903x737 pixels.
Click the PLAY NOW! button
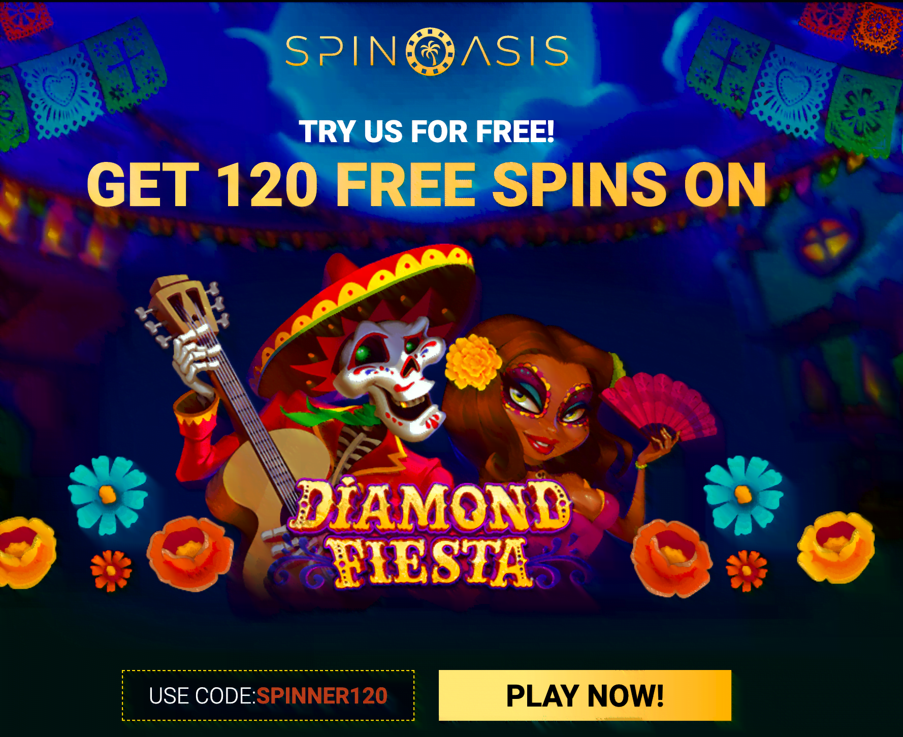585,695
